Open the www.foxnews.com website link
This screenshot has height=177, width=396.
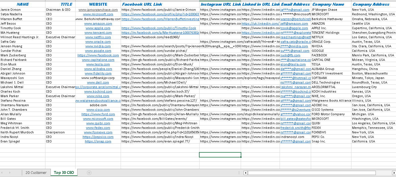(x=98, y=132)
